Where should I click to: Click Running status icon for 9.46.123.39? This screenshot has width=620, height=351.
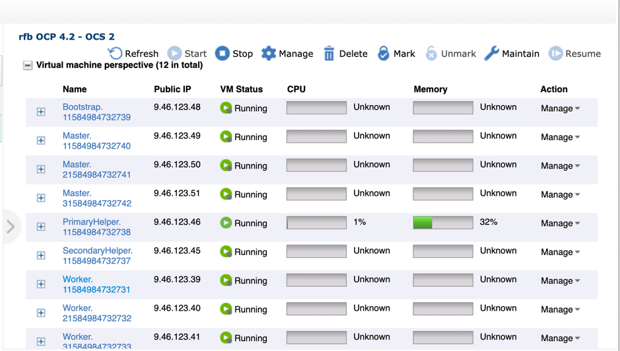pyautogui.click(x=226, y=280)
